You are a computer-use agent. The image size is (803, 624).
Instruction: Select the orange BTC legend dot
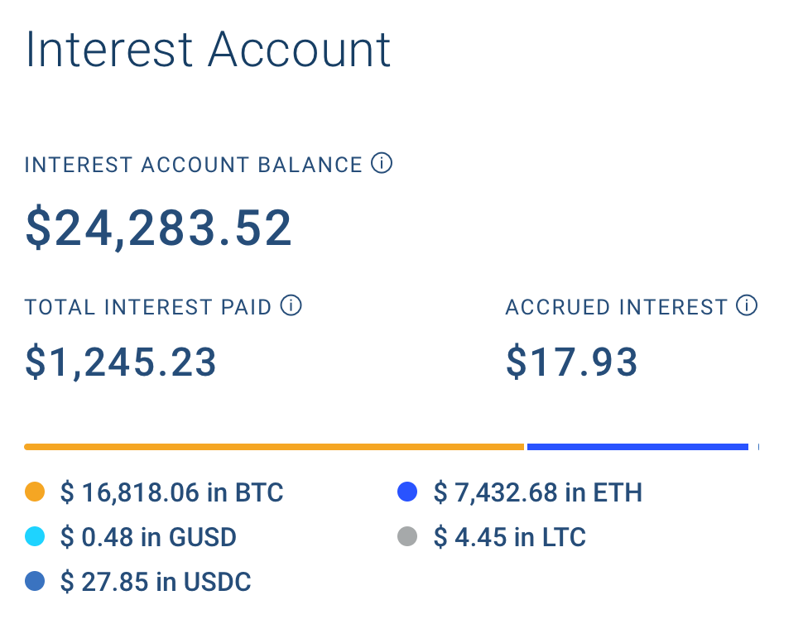(x=35, y=492)
